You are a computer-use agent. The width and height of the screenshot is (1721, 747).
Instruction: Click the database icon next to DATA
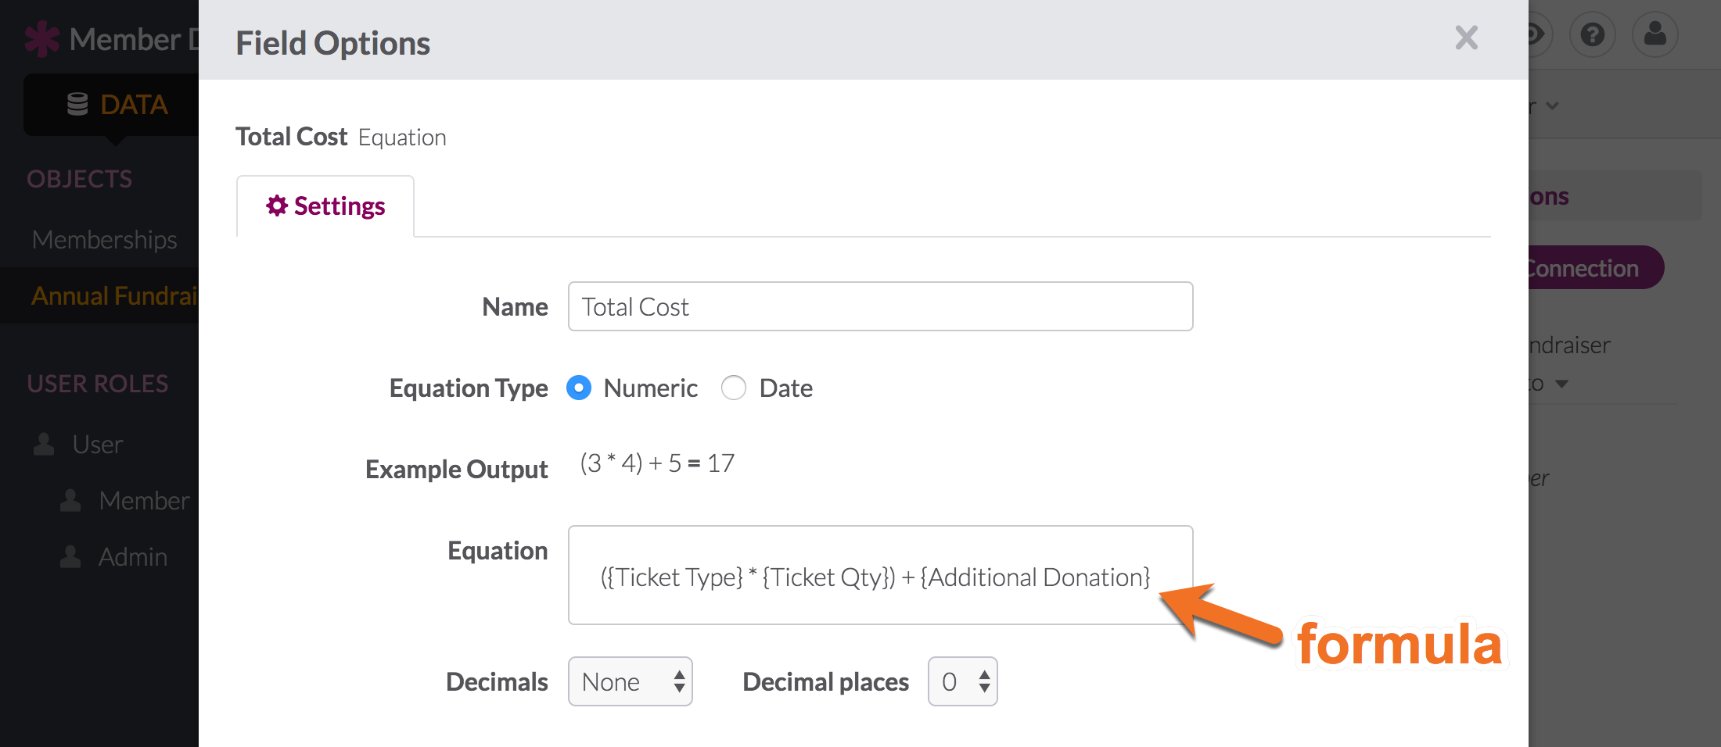(77, 104)
